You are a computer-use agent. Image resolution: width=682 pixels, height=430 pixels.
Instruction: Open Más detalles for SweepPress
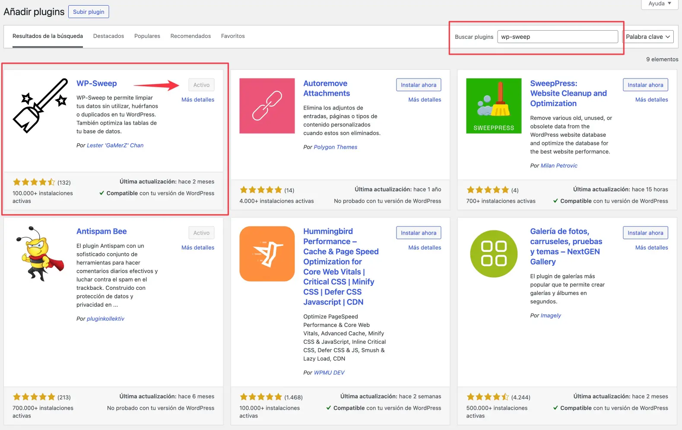651,100
